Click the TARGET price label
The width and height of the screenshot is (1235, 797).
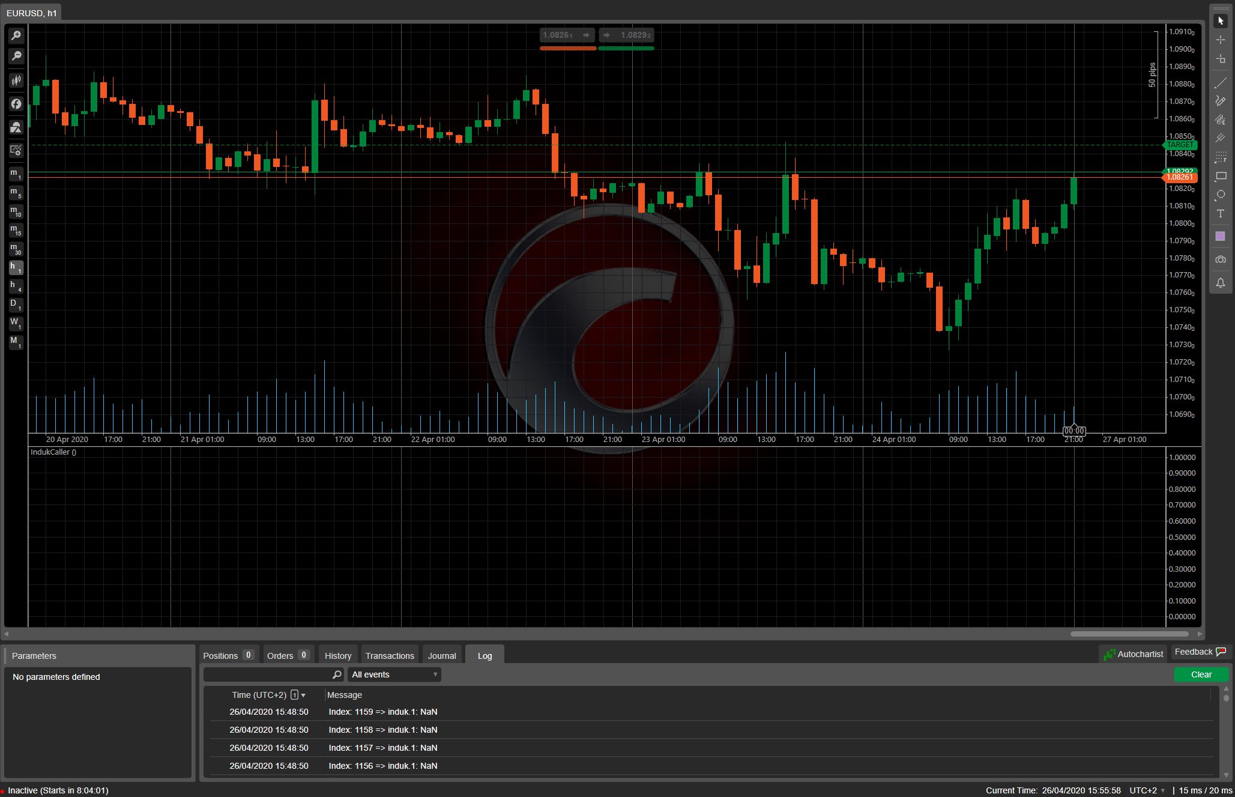(1180, 145)
